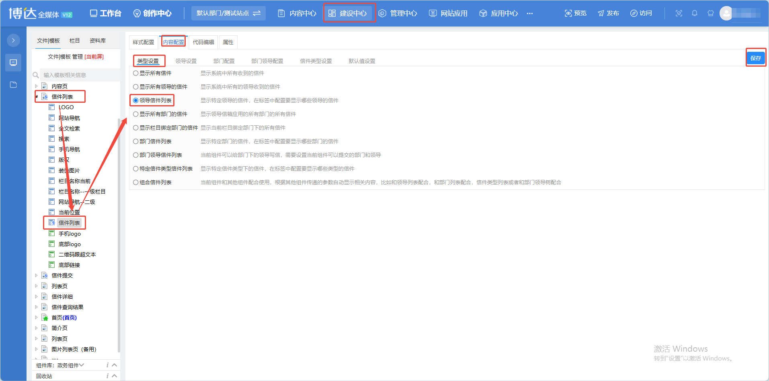Click the fullscreen scan icon in header
Viewport: 769px width, 381px height.
click(679, 13)
